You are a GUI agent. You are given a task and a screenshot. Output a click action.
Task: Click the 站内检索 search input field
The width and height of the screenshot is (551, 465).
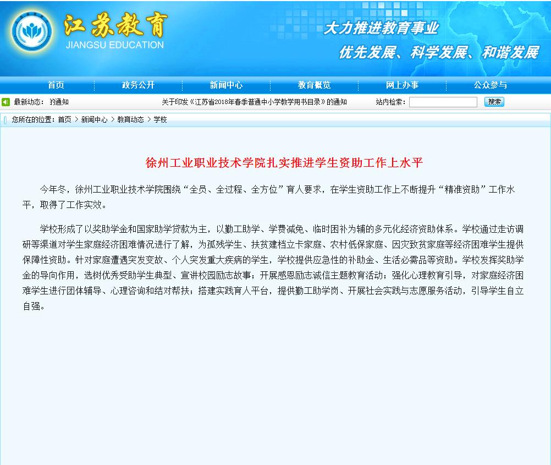coord(443,102)
